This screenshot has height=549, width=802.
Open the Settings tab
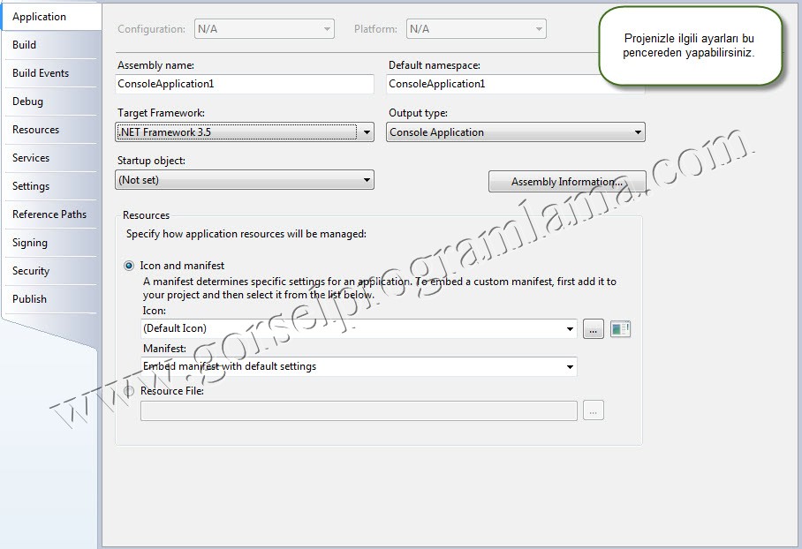pos(31,186)
